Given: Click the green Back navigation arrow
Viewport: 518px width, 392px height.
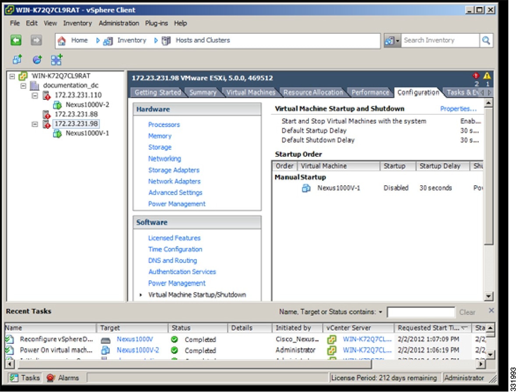Looking at the screenshot, I should click(16, 40).
